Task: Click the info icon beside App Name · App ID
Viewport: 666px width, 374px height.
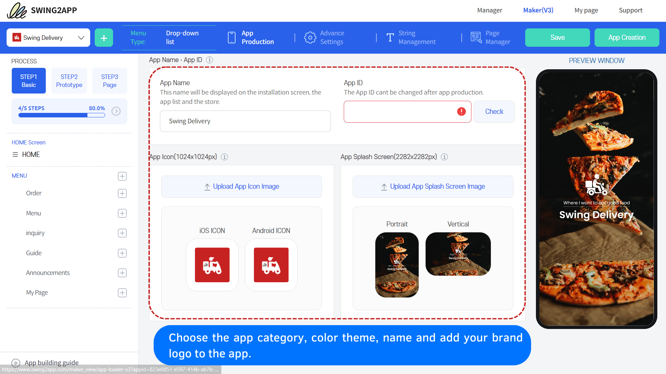Action: [210, 60]
